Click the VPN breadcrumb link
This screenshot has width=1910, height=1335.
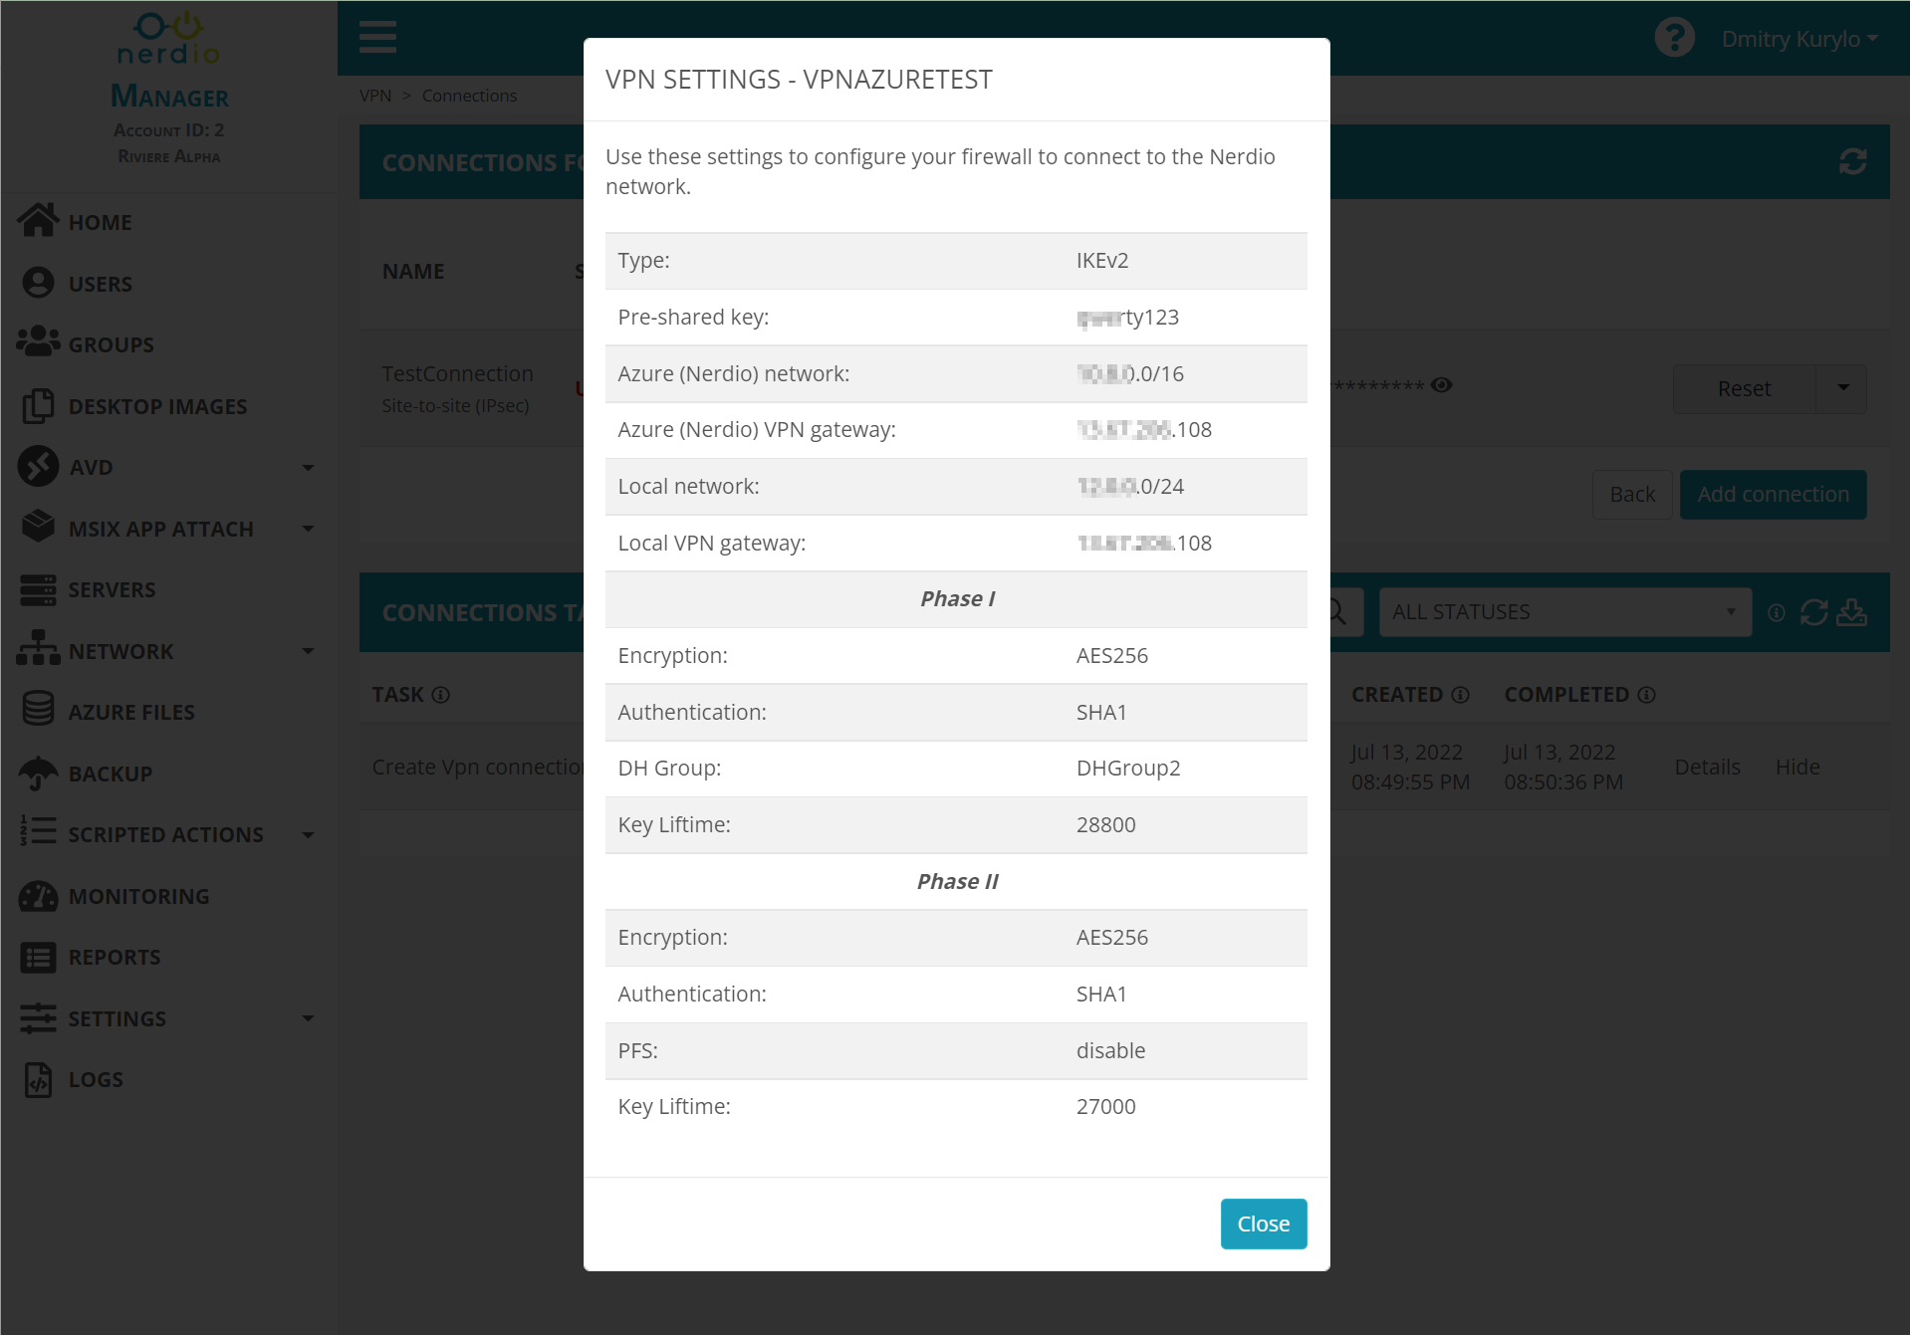[x=375, y=96]
